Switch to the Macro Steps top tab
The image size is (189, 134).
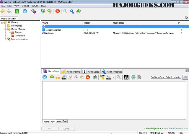pos(51,71)
